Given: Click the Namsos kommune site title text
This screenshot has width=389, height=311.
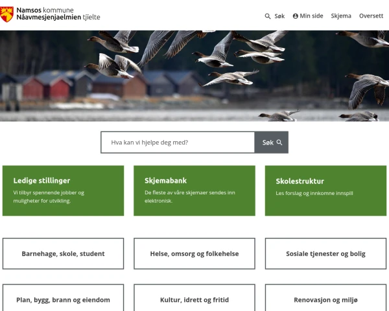Looking at the screenshot, I should pos(45,10).
